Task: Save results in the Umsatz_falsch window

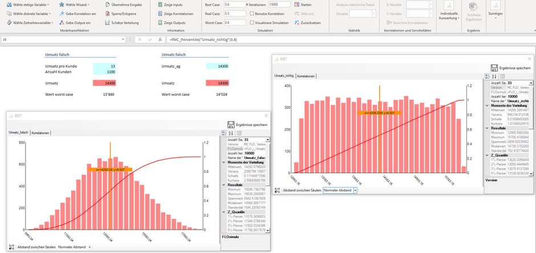Action: point(248,125)
